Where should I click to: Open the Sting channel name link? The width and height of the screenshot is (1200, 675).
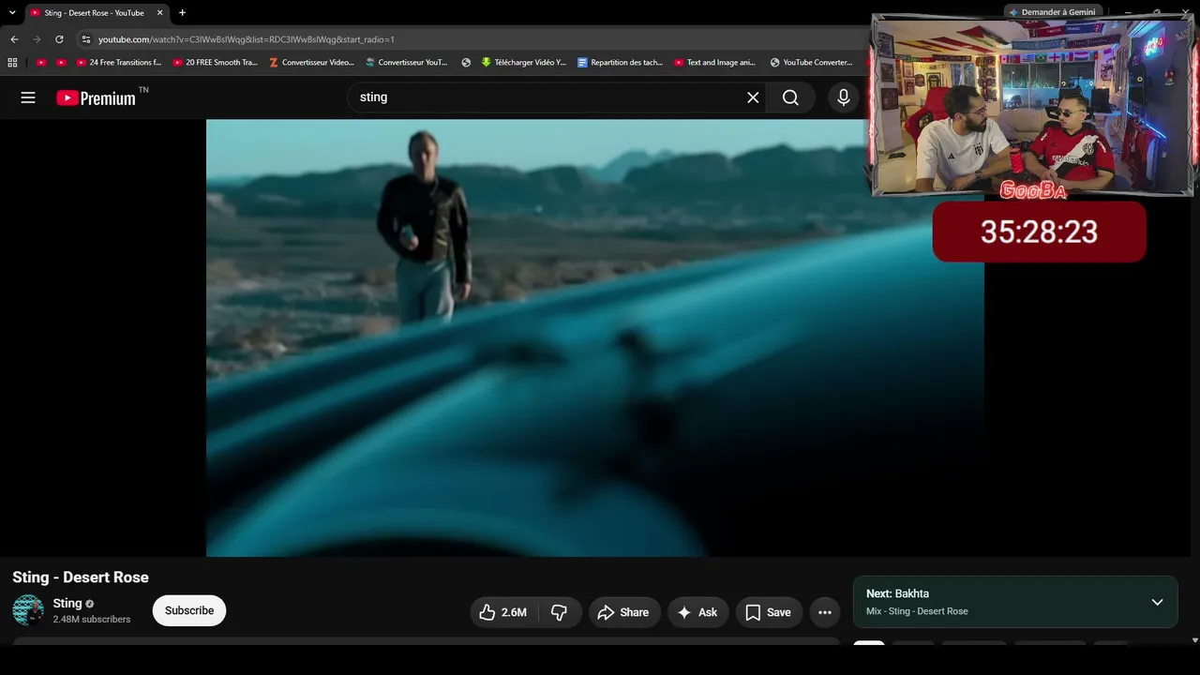click(x=67, y=604)
